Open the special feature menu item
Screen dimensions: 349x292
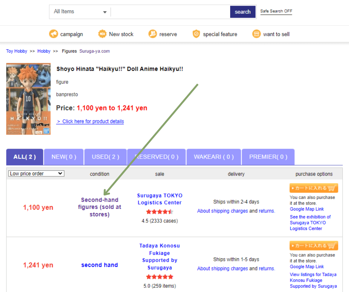pos(215,34)
